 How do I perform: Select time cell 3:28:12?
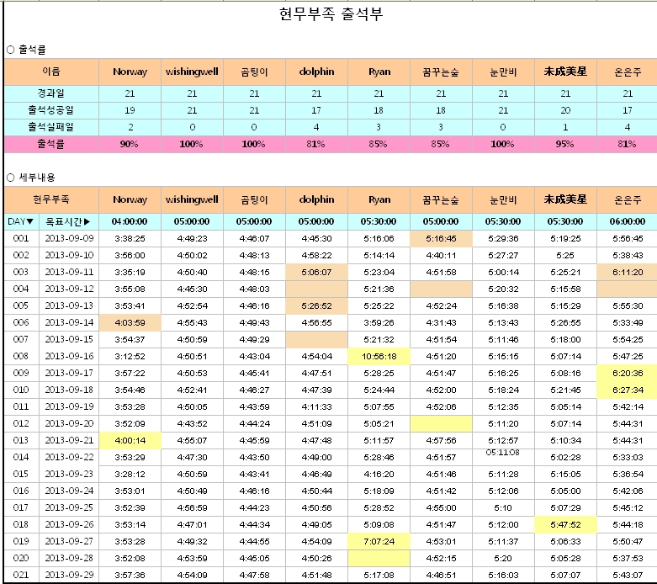tap(130, 474)
